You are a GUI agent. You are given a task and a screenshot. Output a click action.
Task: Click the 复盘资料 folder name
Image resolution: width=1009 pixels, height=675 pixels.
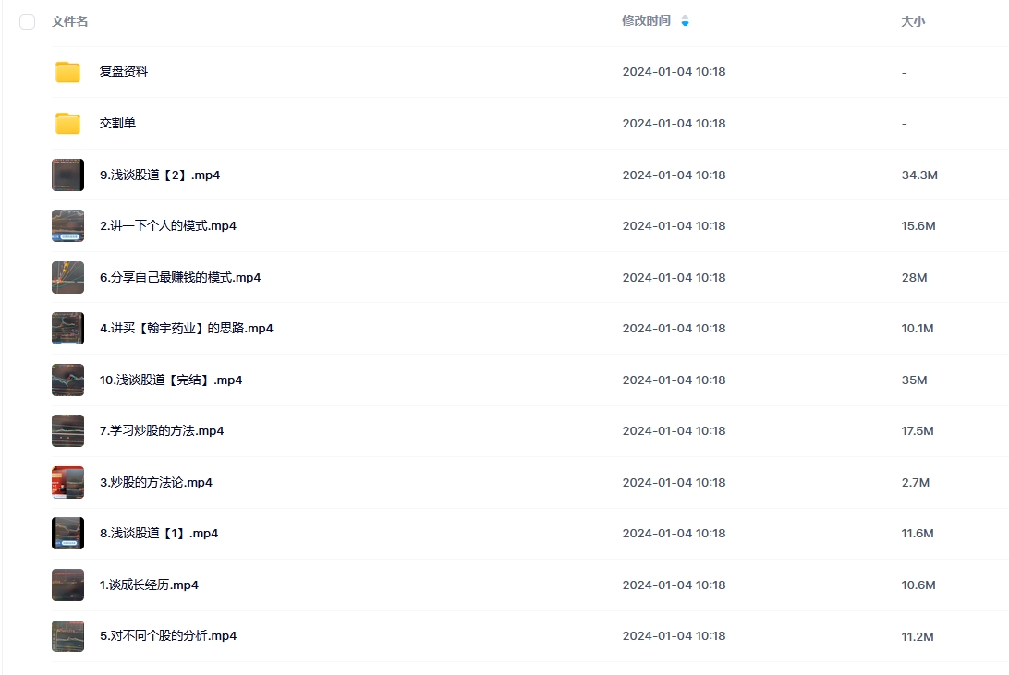coord(124,72)
